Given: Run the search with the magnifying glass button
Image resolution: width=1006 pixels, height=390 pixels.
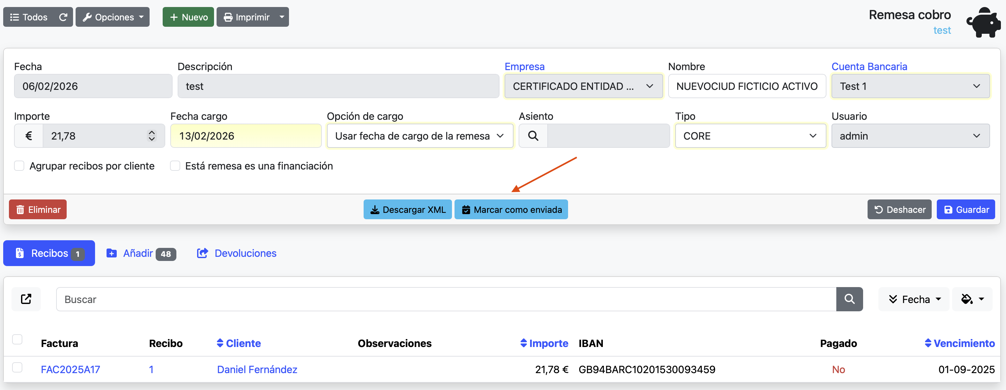Looking at the screenshot, I should click(849, 299).
